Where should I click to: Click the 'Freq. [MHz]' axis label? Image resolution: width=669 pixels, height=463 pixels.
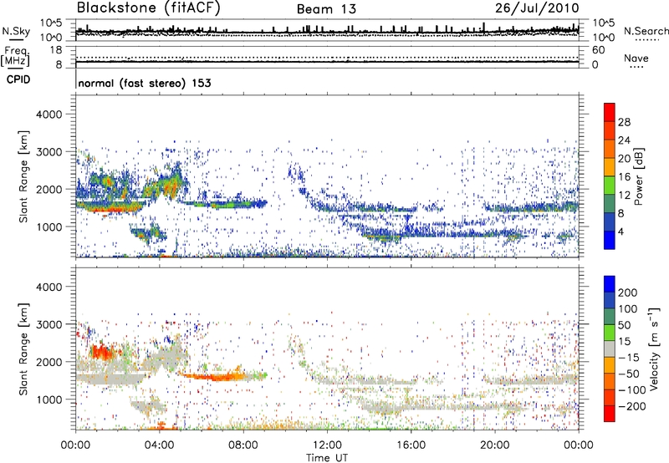(x=15, y=57)
